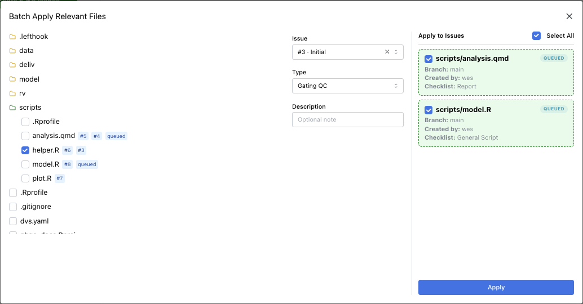The width and height of the screenshot is (583, 304).
Task: Check the plot.R file checkbox
Action: point(25,178)
